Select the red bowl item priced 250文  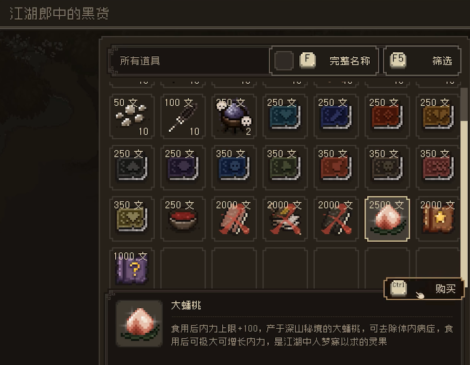[183, 219]
